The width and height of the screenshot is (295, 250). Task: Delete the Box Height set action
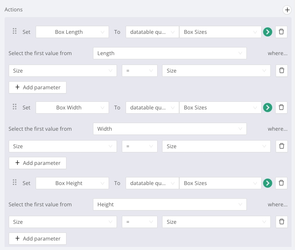click(x=281, y=183)
